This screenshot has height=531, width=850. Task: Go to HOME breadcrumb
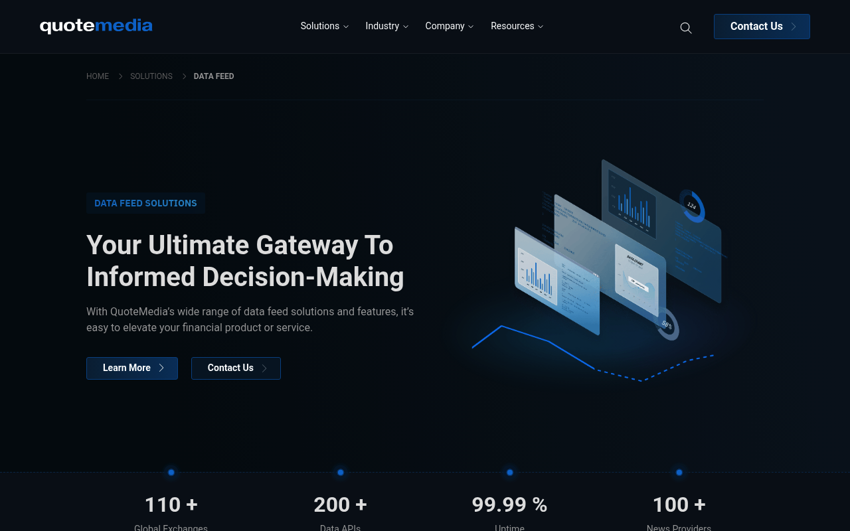point(98,76)
